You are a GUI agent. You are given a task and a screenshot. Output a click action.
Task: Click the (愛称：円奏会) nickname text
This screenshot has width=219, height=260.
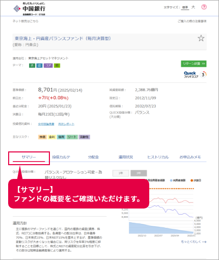point(25,45)
